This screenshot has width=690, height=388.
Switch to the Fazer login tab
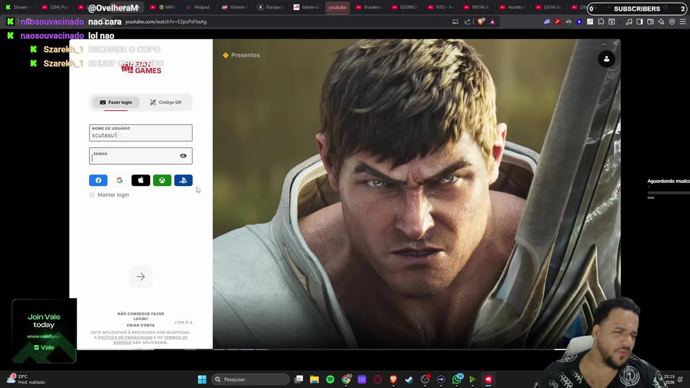[x=116, y=102]
